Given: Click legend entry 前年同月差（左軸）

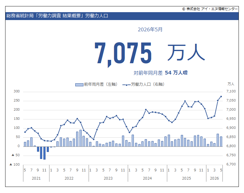Looking at the screenshot, I should (x=101, y=84).
